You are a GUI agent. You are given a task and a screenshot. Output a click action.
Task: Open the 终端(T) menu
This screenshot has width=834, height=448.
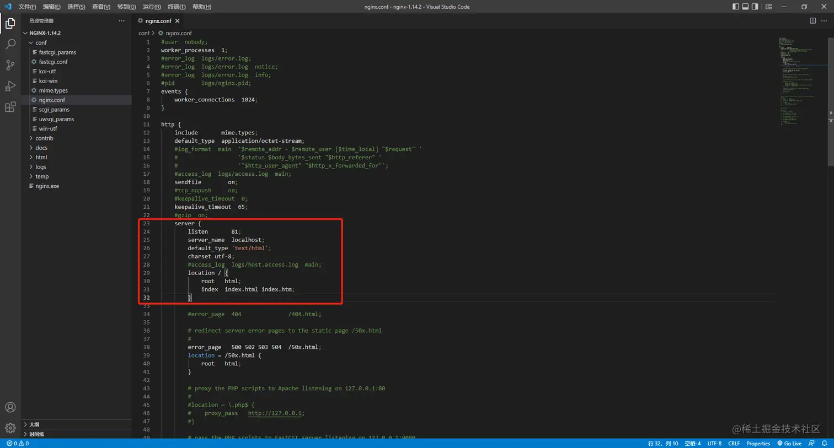177,7
